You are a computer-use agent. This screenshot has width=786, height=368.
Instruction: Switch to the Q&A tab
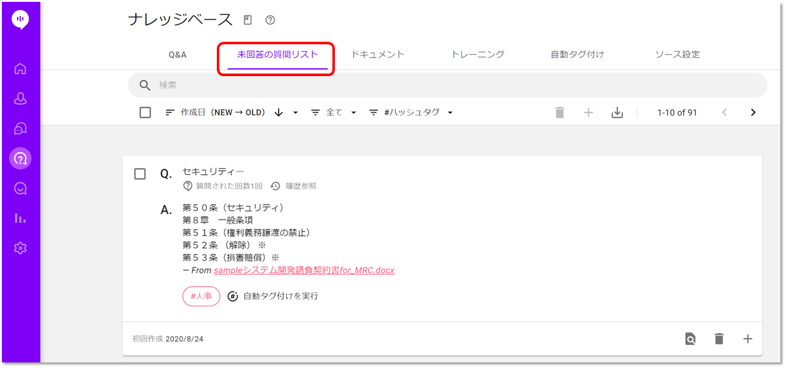(177, 55)
